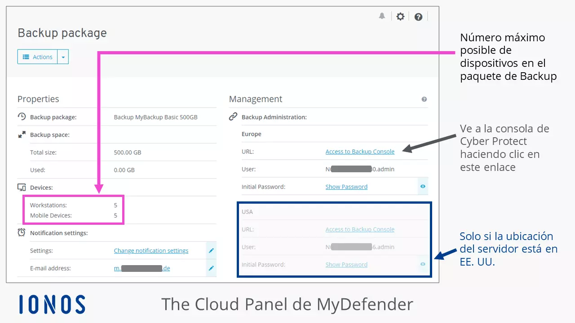Click the Backup package clock icon

(22, 117)
